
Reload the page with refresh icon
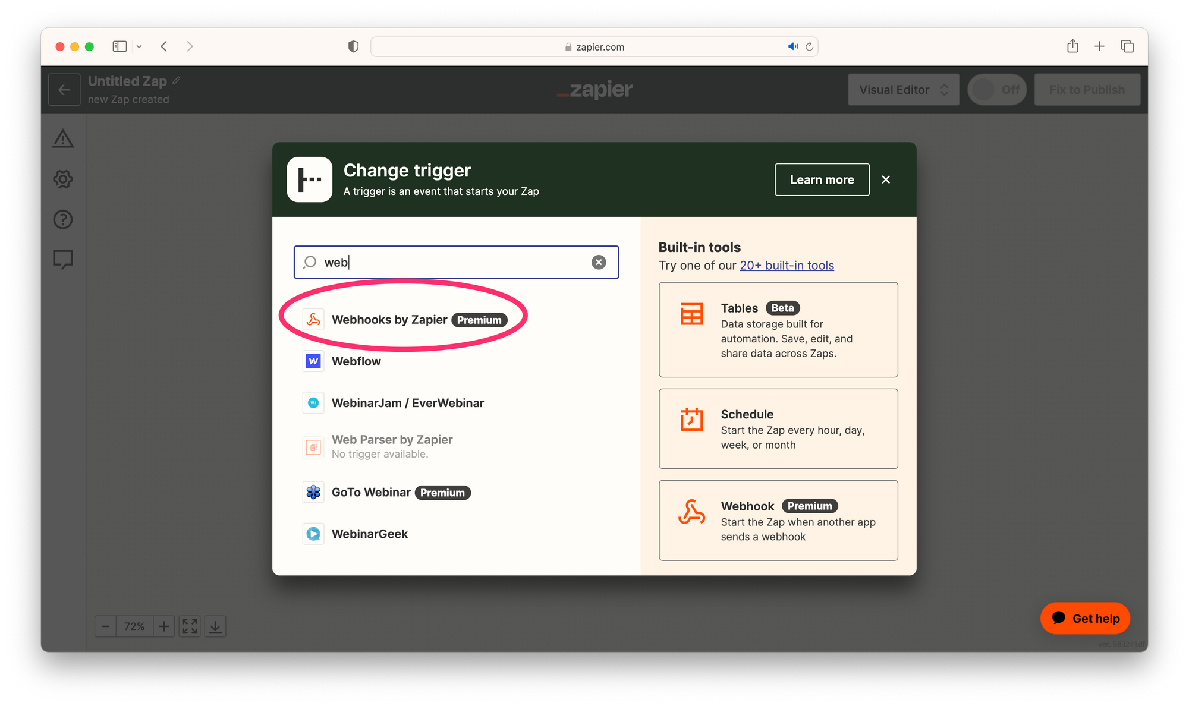[x=809, y=46]
